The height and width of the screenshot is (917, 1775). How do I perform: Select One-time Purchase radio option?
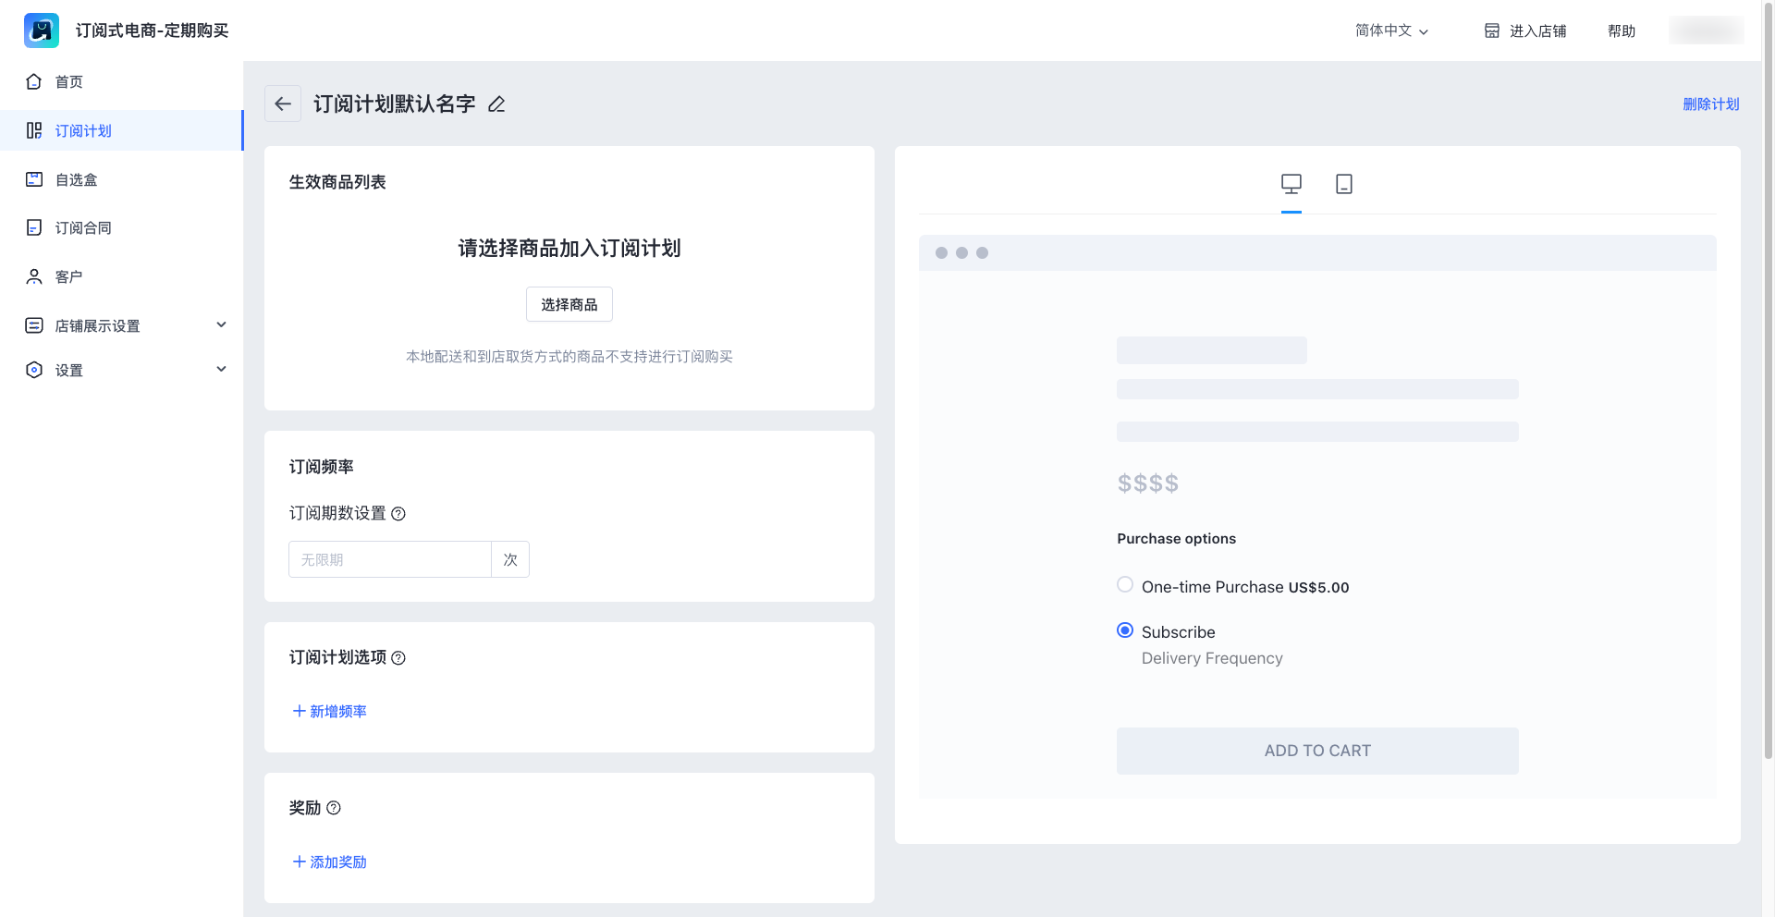[x=1125, y=585]
